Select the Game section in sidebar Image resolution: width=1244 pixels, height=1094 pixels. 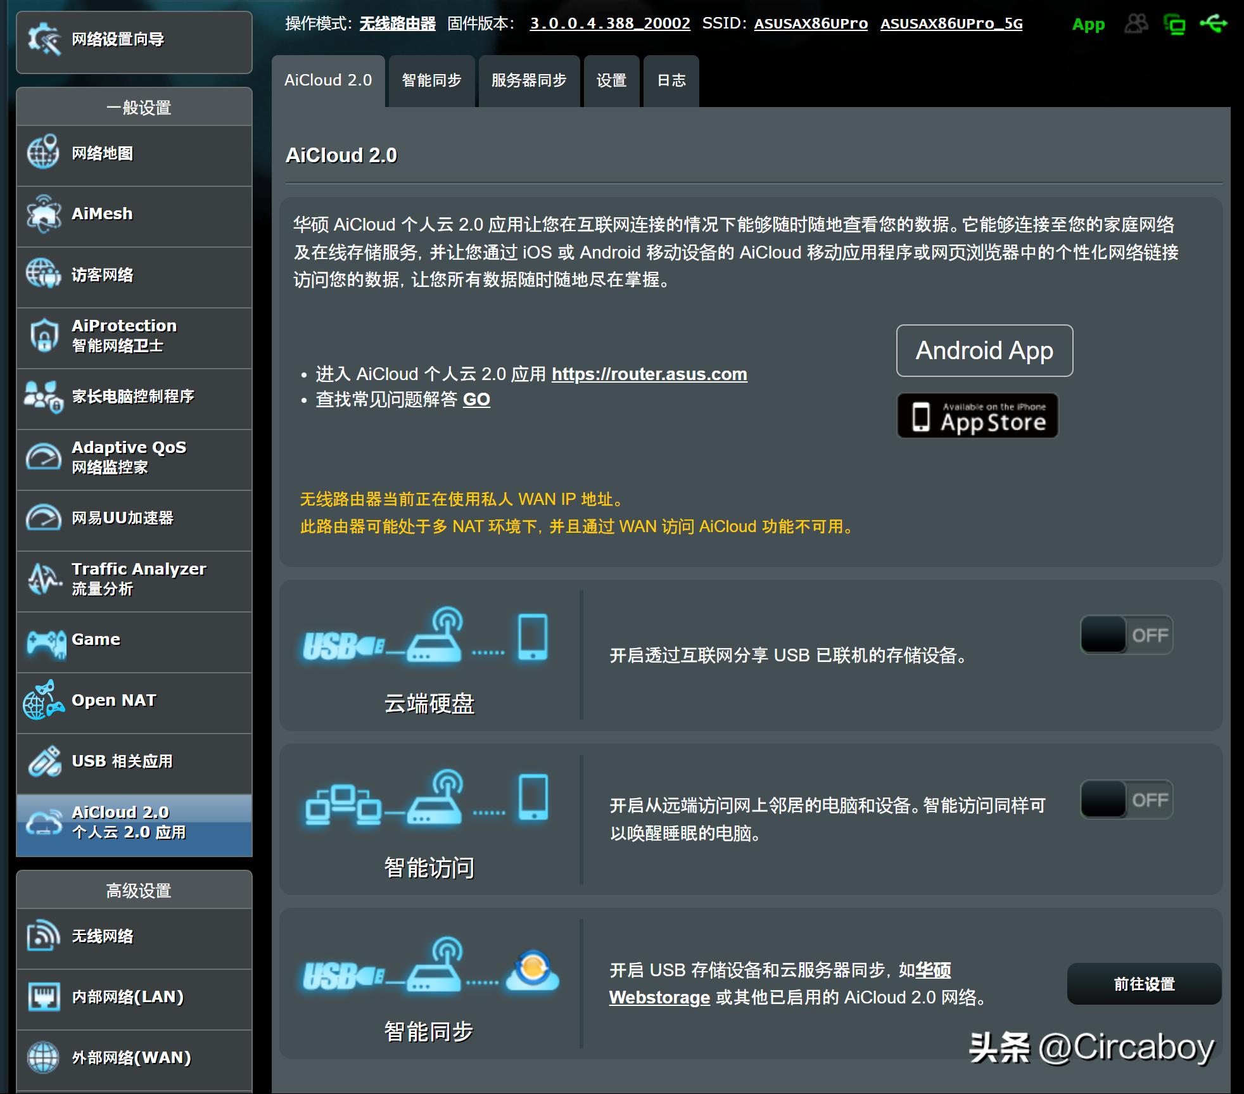coord(95,639)
